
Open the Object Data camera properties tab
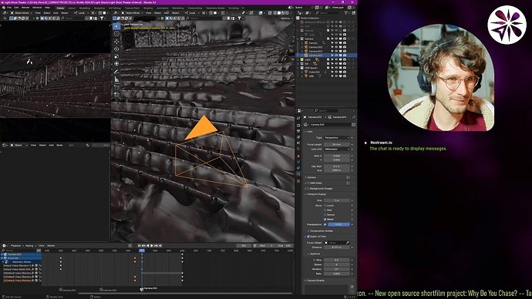tap(298, 173)
